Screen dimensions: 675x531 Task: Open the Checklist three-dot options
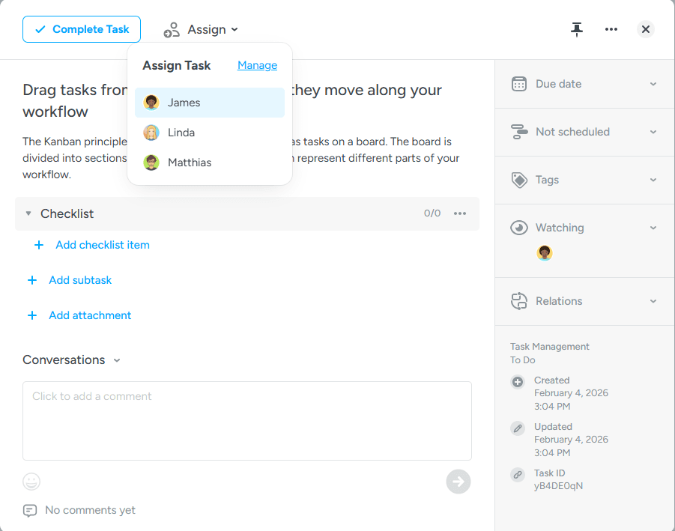tap(460, 213)
